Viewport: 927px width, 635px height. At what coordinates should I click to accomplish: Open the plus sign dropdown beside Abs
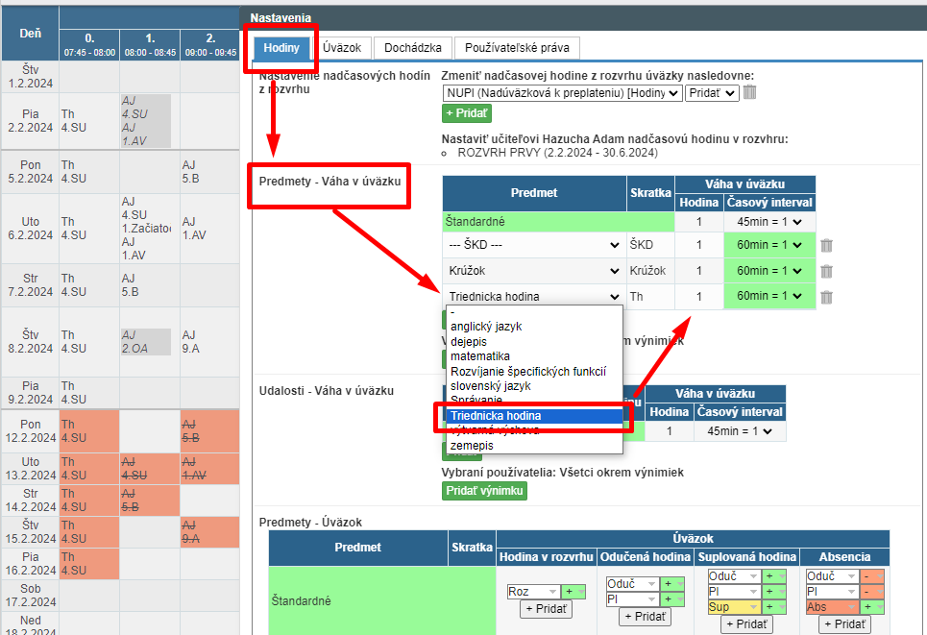[872, 607]
